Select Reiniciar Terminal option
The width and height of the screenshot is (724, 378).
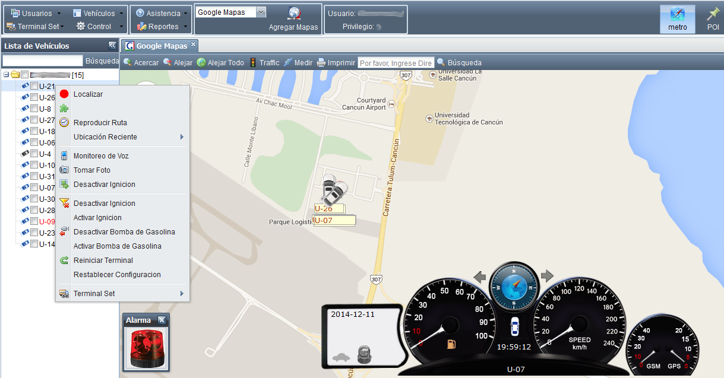[103, 261]
